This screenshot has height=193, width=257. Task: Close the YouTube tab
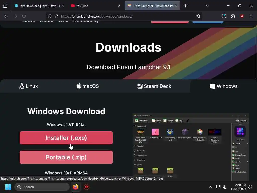(x=119, y=6)
